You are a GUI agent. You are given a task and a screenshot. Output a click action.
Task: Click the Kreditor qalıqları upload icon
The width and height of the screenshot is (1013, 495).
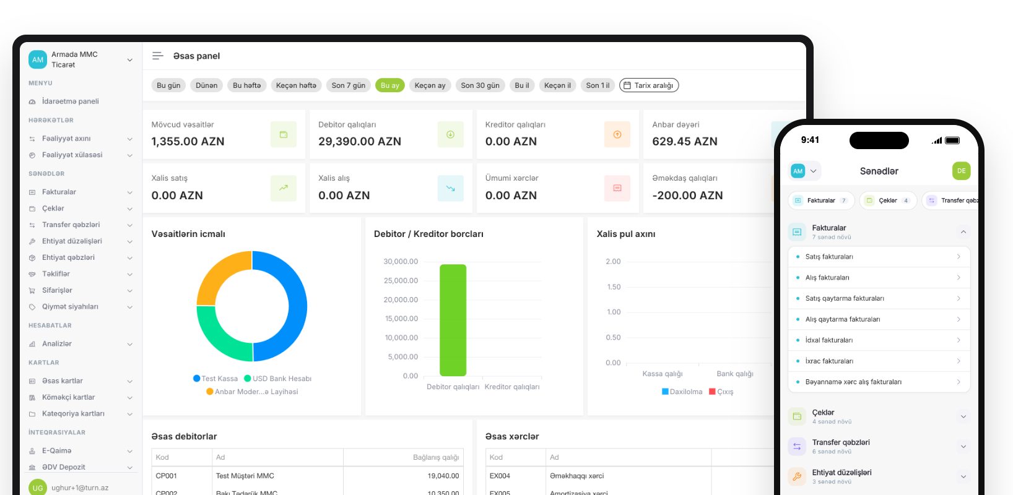pyautogui.click(x=617, y=134)
